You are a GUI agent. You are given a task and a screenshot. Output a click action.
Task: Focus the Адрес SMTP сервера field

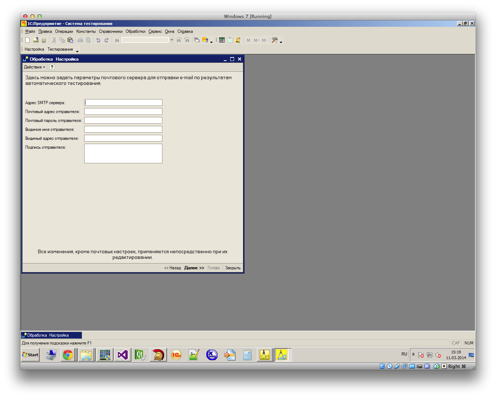[123, 103]
